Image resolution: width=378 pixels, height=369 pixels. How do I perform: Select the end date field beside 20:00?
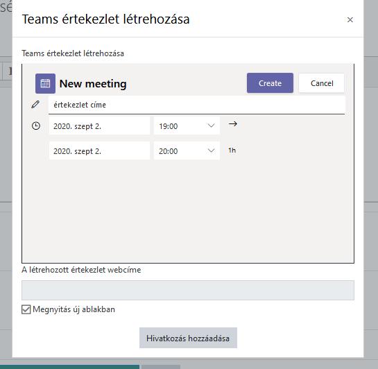99,151
